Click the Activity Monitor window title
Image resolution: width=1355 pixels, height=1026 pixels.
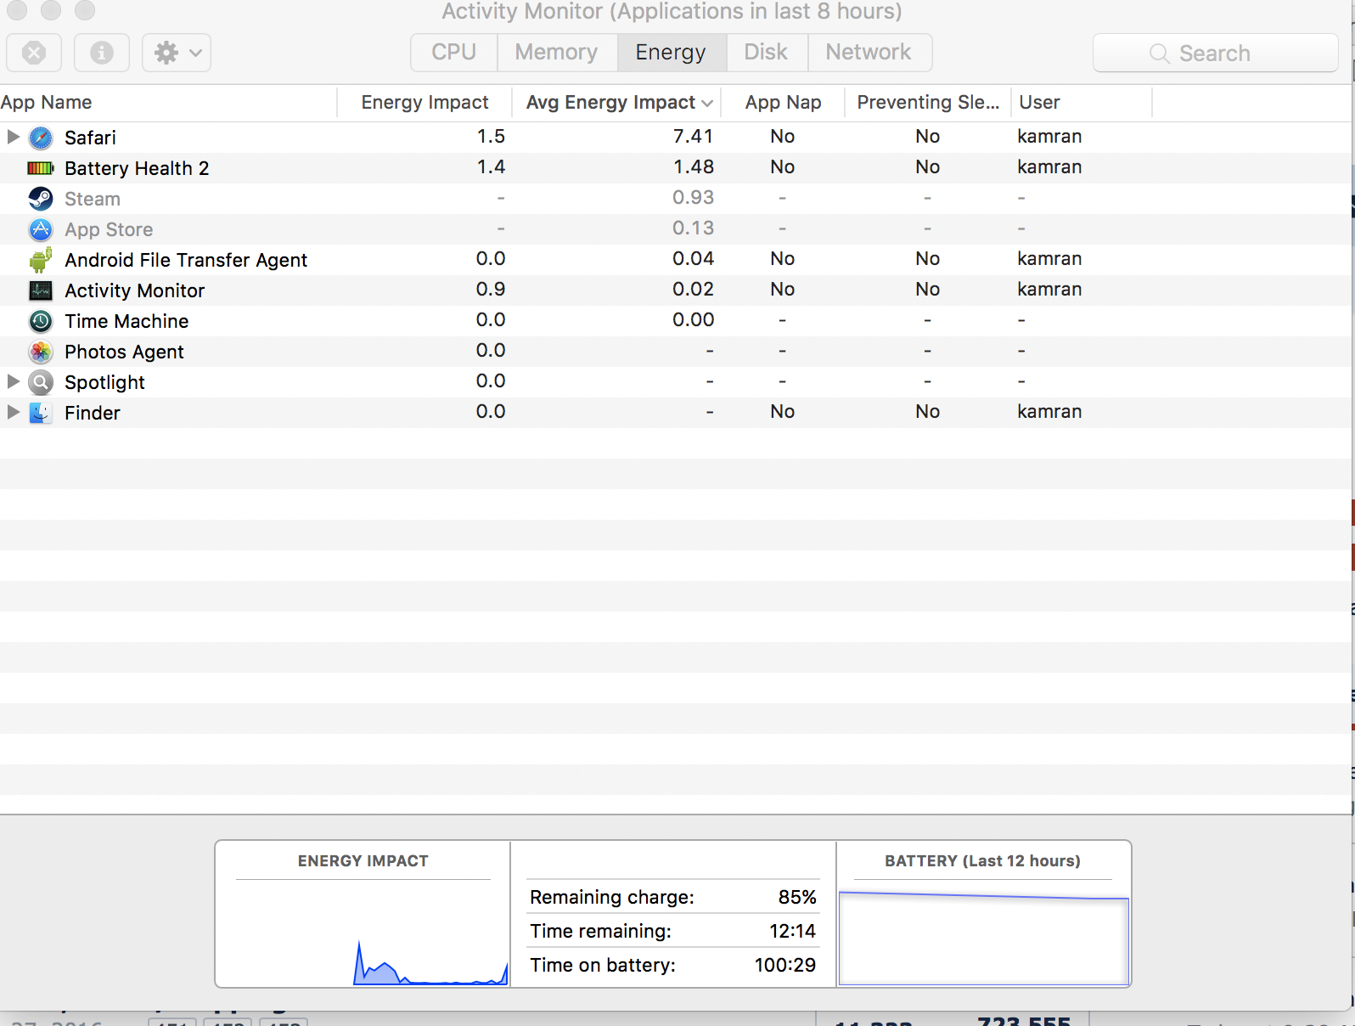[672, 12]
